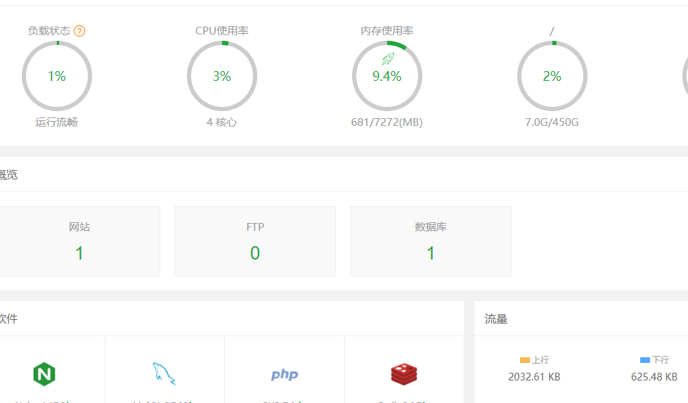Click the 流量 traffic panel header
The width and height of the screenshot is (688, 403).
496,319
